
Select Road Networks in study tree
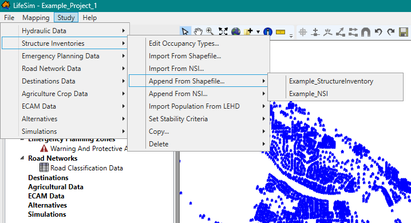point(53,158)
